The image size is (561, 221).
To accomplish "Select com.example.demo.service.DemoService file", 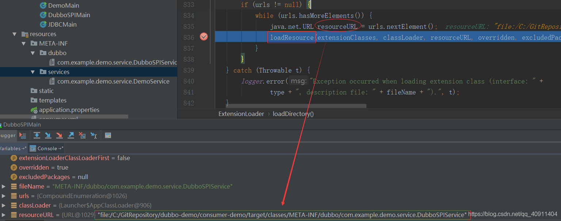I will click(113, 81).
